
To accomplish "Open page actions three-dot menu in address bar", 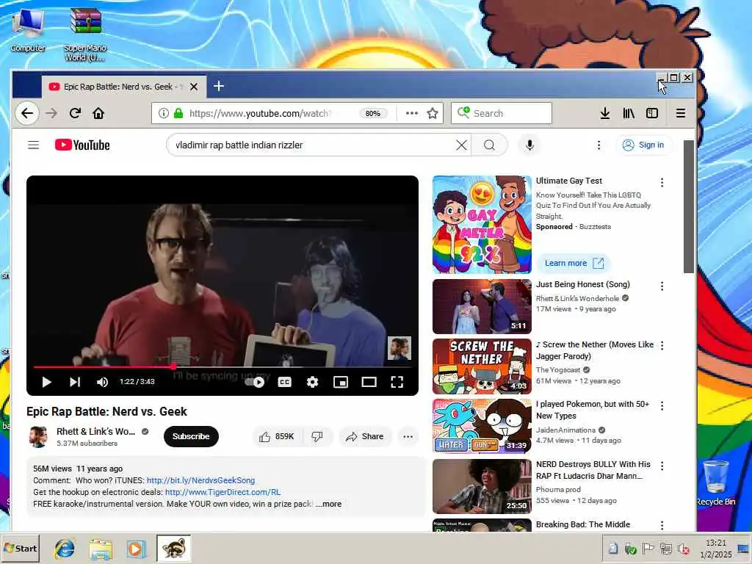I will [411, 114].
